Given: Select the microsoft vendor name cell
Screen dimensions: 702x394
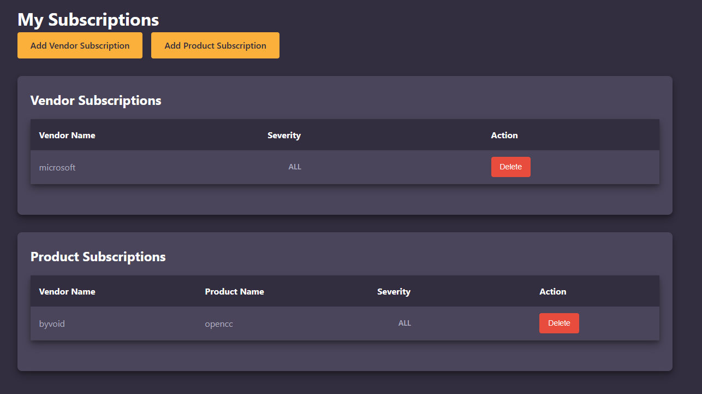Looking at the screenshot, I should [x=57, y=167].
